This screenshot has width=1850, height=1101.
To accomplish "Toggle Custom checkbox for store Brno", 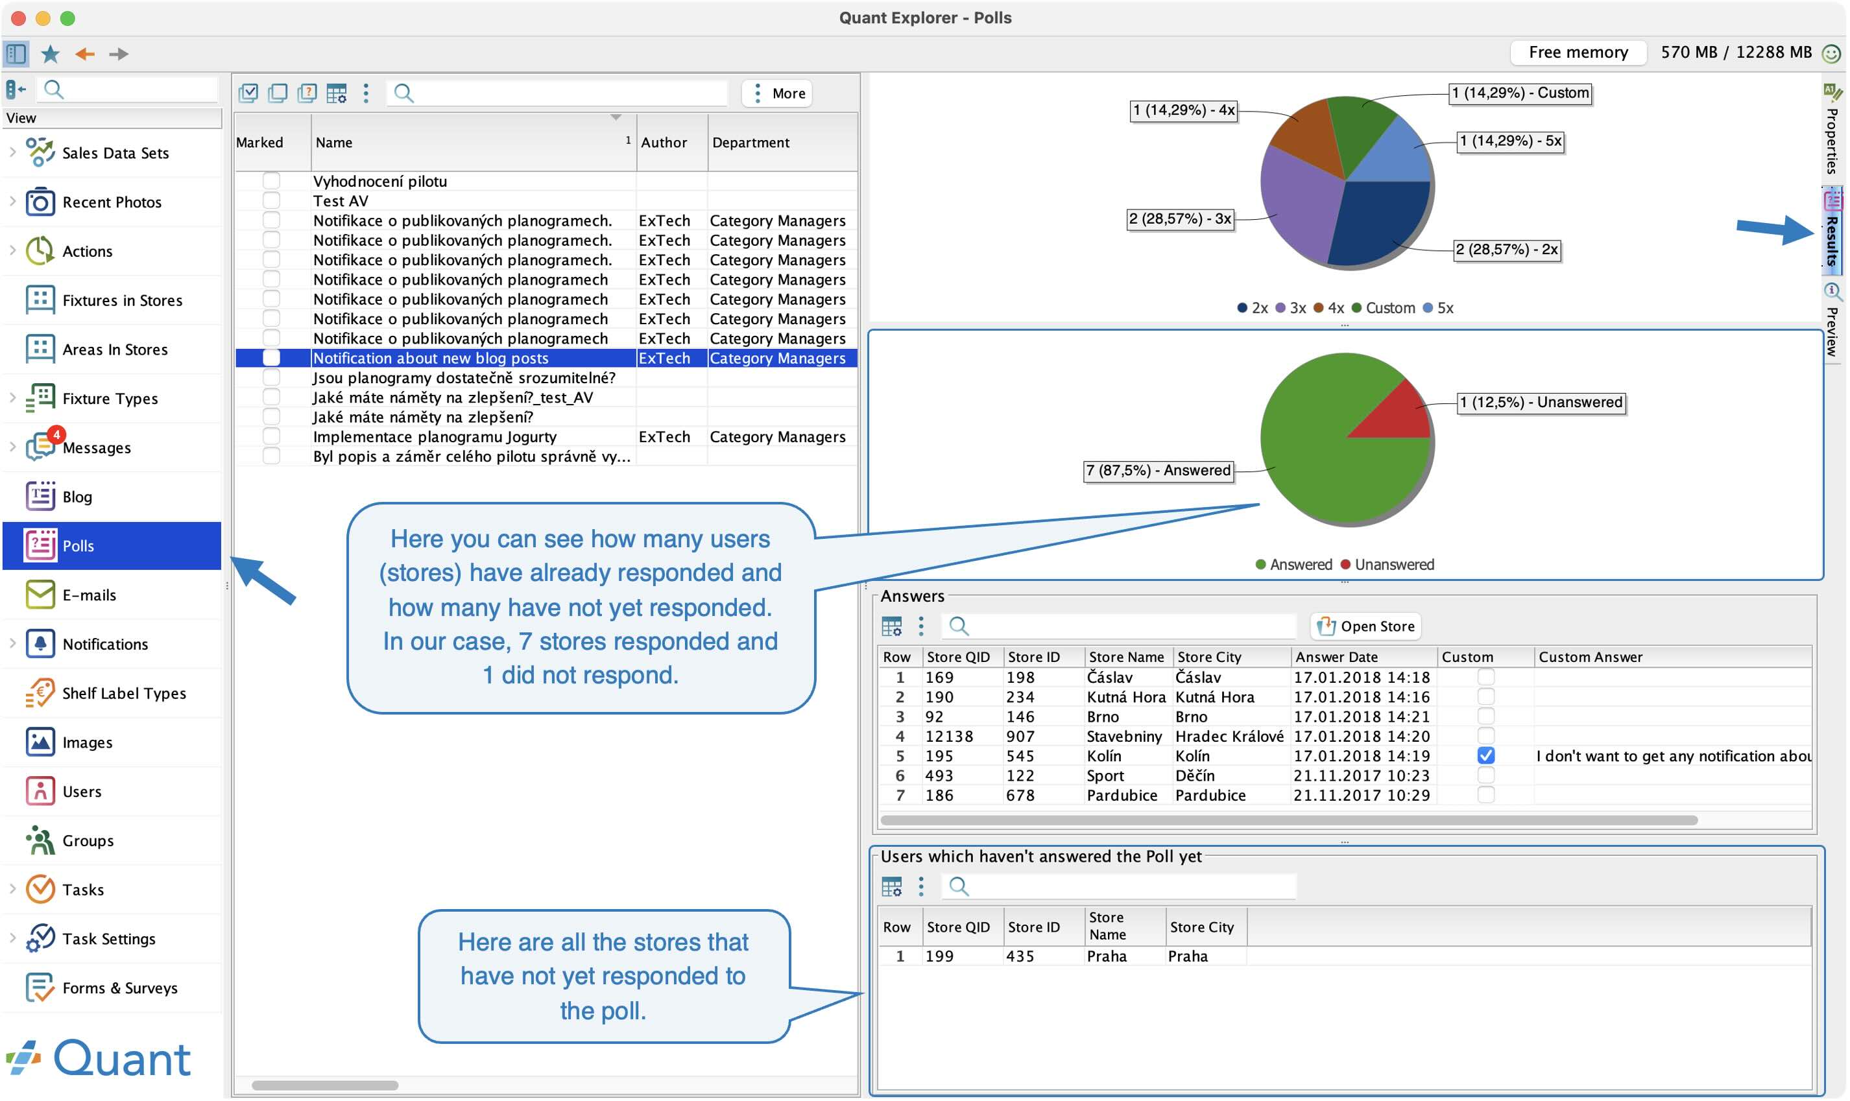I will pyautogui.click(x=1485, y=716).
